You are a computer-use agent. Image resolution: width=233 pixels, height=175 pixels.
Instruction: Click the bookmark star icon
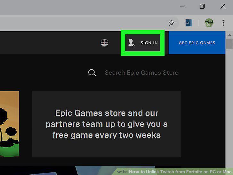(x=171, y=23)
